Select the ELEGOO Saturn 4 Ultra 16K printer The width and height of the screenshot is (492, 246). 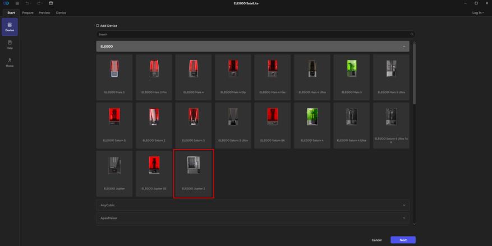(x=391, y=126)
